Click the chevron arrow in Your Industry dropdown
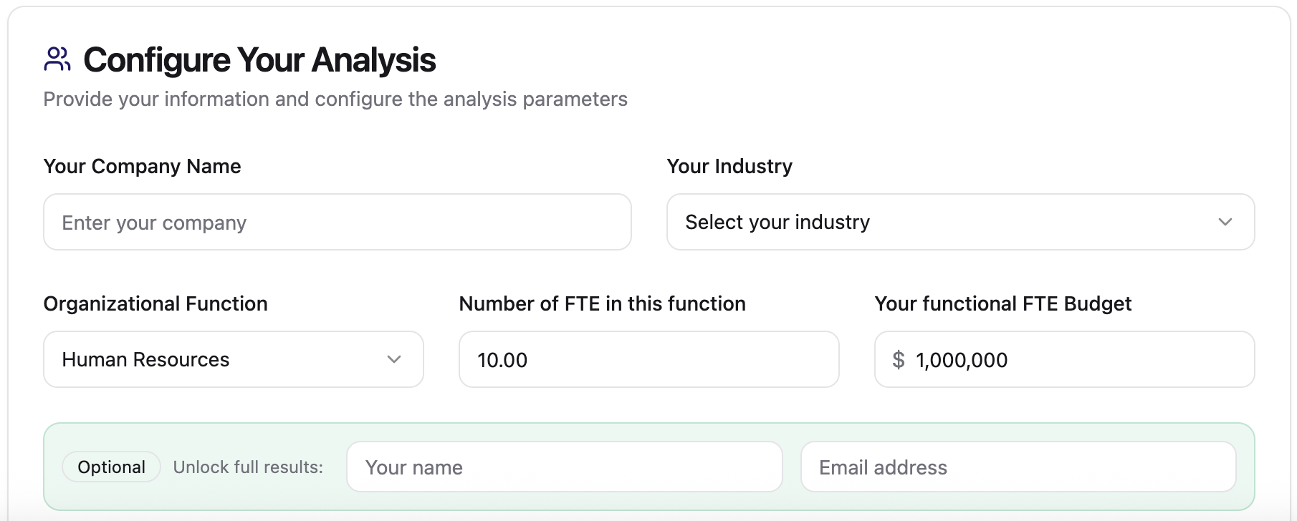1297x521 pixels. [1225, 222]
